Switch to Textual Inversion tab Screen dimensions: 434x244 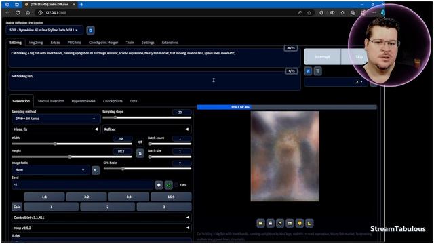click(51, 101)
